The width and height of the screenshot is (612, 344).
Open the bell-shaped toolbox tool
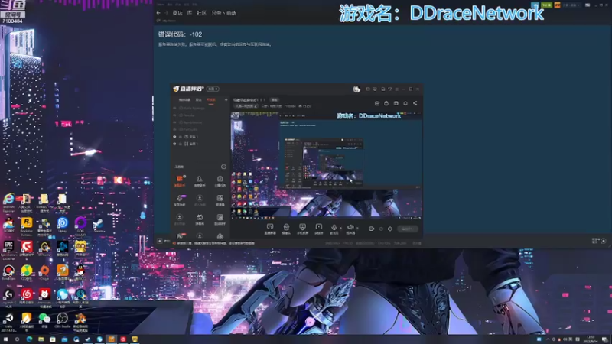pyautogui.click(x=200, y=181)
